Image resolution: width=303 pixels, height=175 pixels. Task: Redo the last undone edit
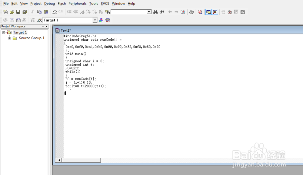[x=61, y=12]
